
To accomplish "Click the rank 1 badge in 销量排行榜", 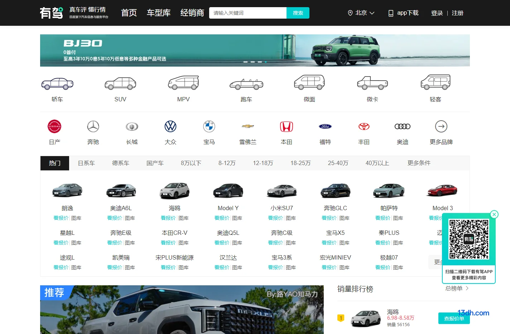I will pos(341,318).
